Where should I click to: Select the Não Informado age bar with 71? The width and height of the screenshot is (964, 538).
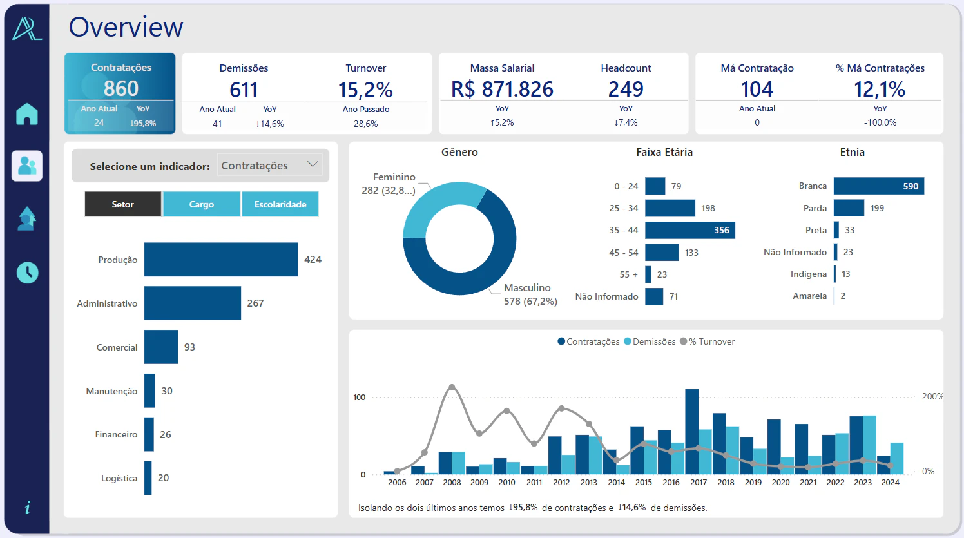point(654,296)
